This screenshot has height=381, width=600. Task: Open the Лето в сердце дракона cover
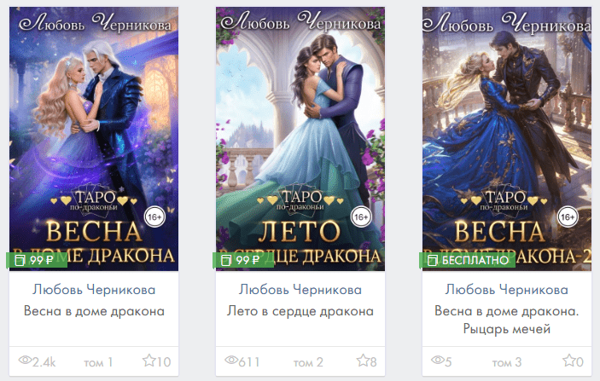(300, 139)
